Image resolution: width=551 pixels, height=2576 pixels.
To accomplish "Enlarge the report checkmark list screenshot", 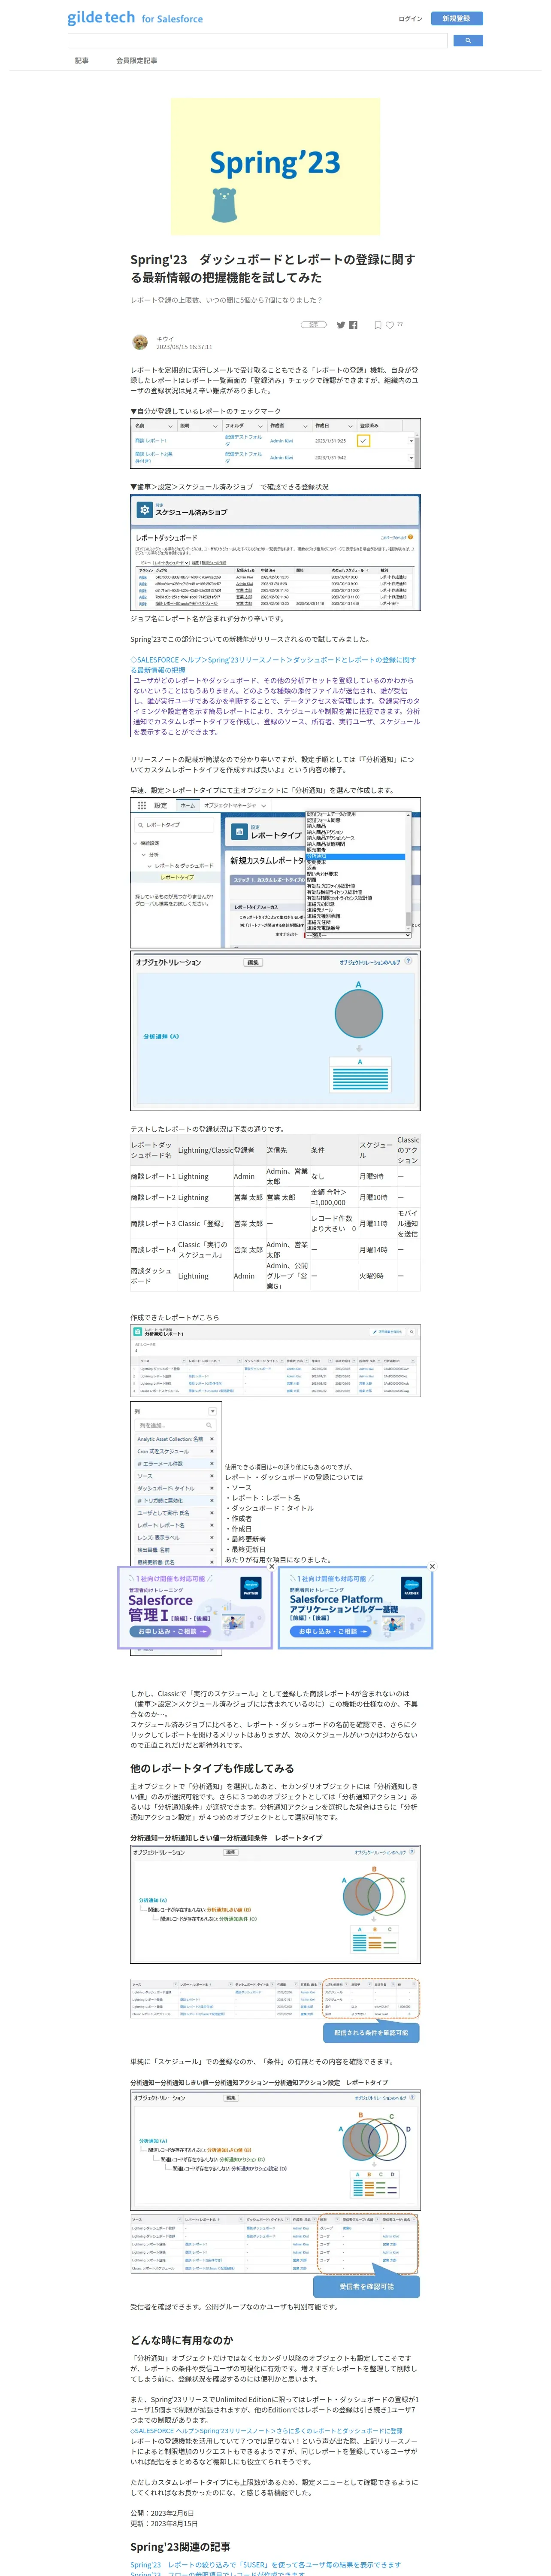I will tap(275, 443).
